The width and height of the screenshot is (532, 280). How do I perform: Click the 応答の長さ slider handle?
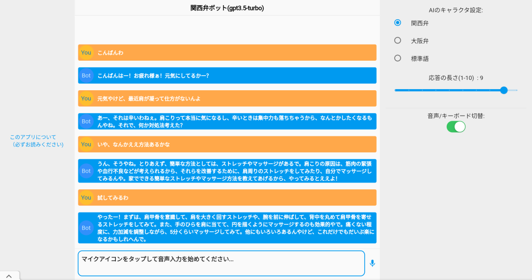tap(503, 90)
